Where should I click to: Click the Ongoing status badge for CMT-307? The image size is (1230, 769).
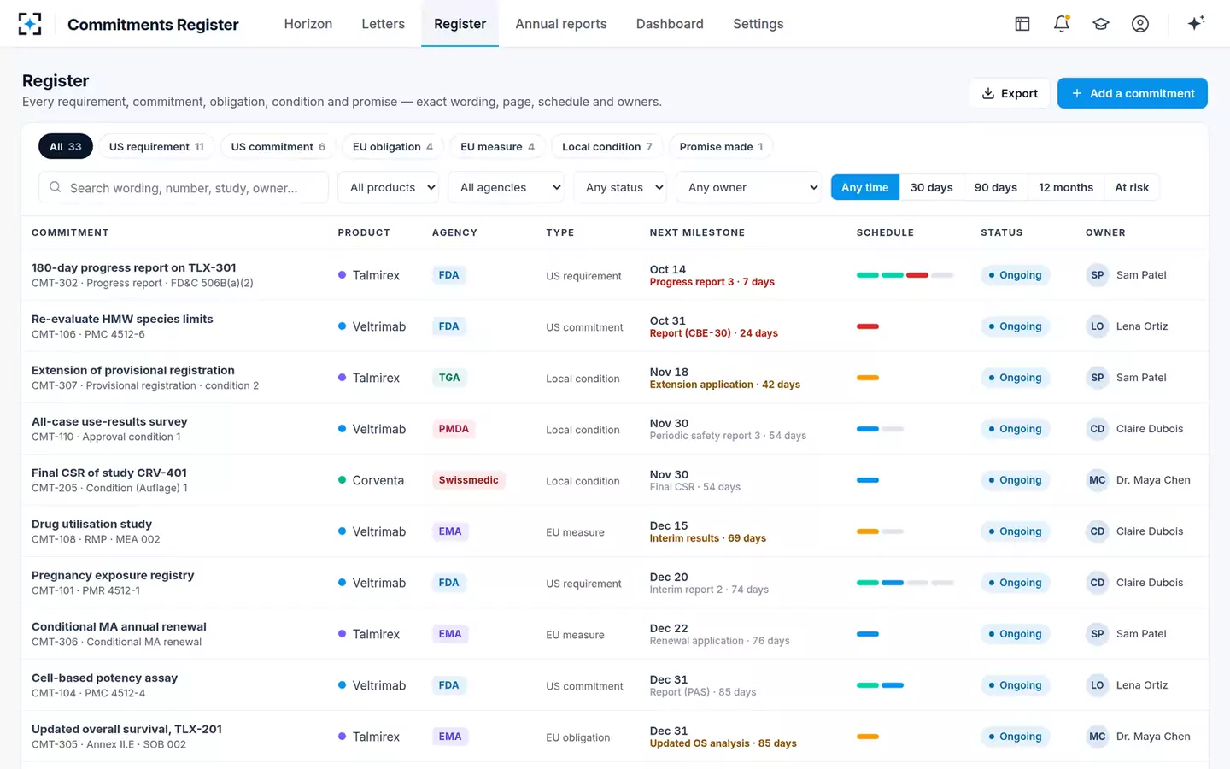click(x=1015, y=378)
